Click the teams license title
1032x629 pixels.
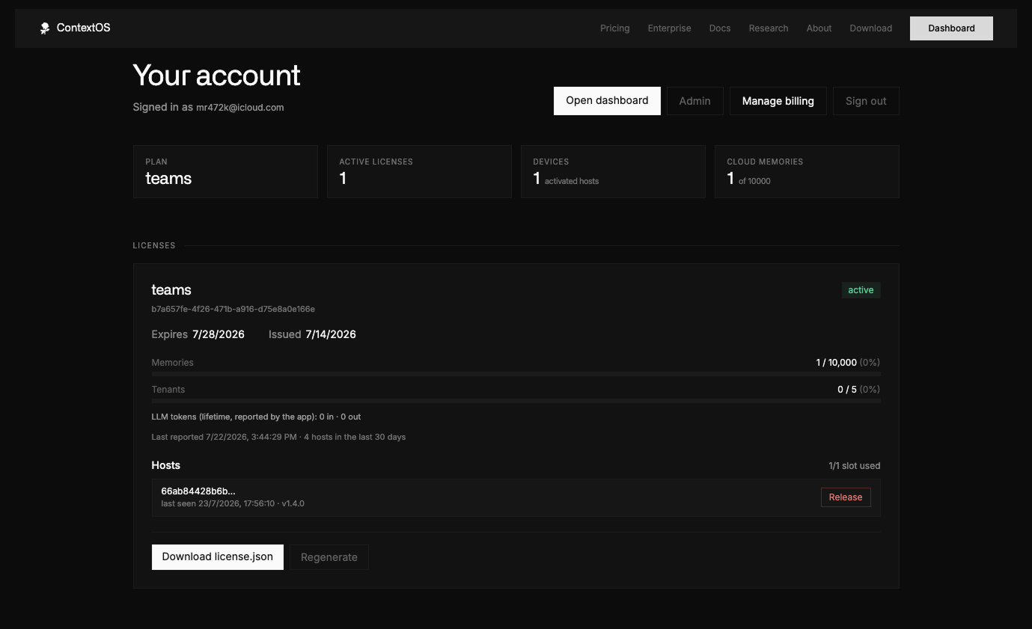pyautogui.click(x=171, y=289)
